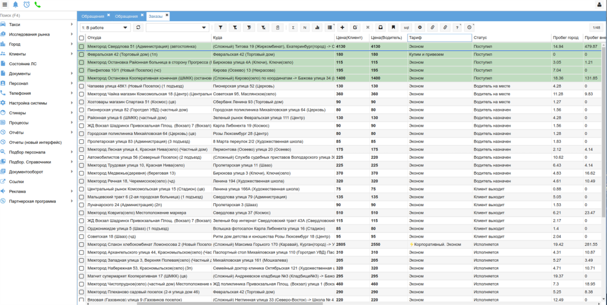
Task: Open the empty dropdown beside refresh button
Action: coord(177,27)
